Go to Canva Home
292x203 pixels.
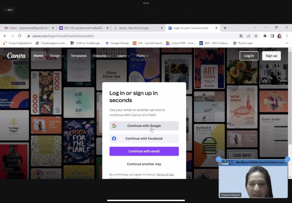click(38, 56)
